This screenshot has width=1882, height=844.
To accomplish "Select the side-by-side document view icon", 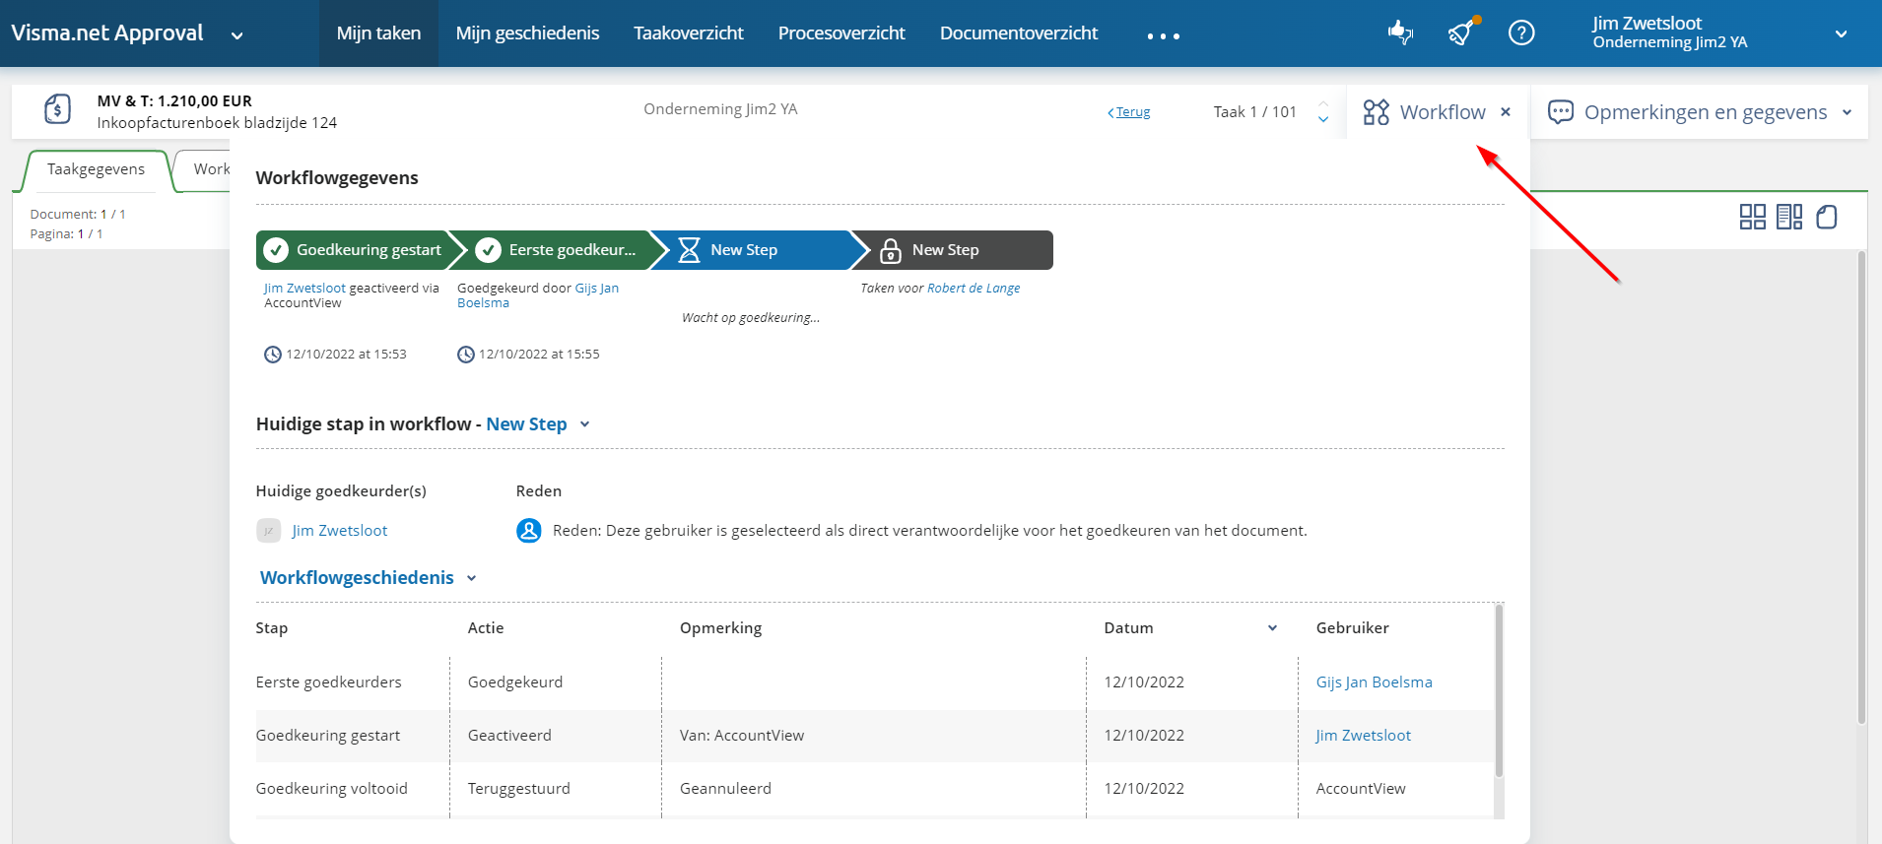I will pos(1789,217).
